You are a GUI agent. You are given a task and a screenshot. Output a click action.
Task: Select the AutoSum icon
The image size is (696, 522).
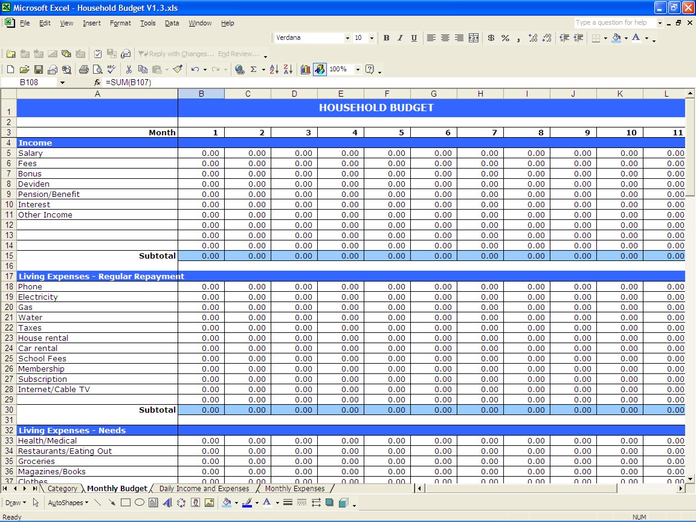coord(253,69)
